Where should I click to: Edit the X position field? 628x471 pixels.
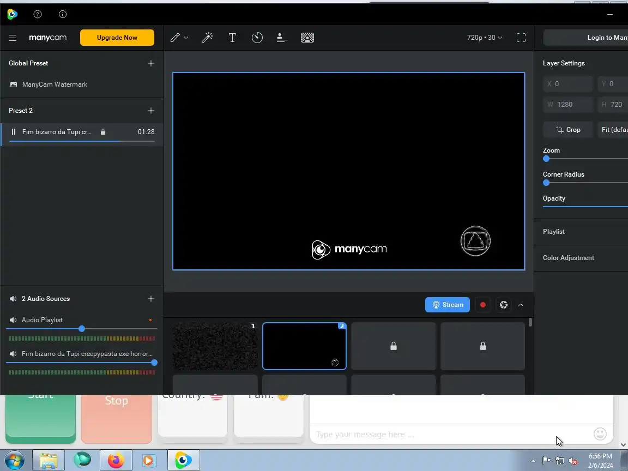point(567,84)
